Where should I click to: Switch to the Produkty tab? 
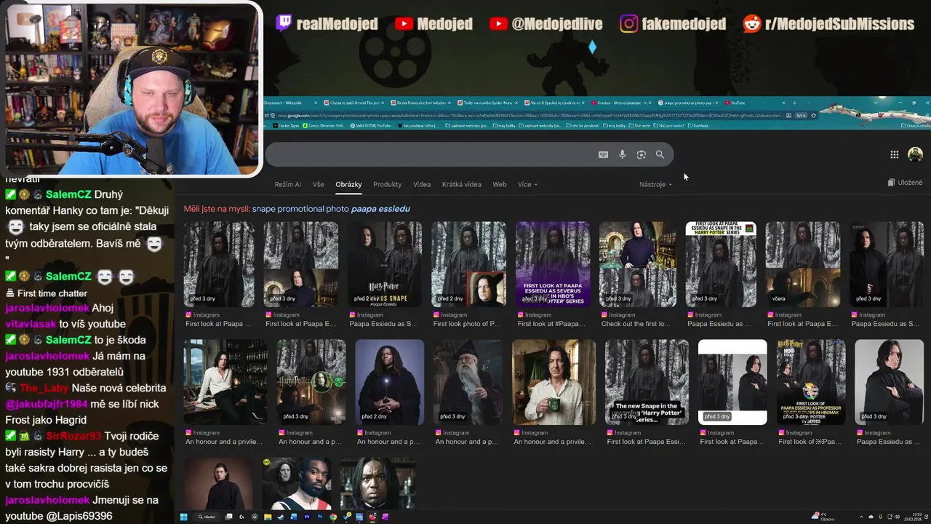point(387,184)
